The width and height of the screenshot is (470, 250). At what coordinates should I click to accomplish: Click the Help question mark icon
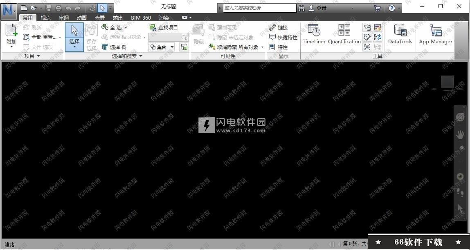click(392, 9)
